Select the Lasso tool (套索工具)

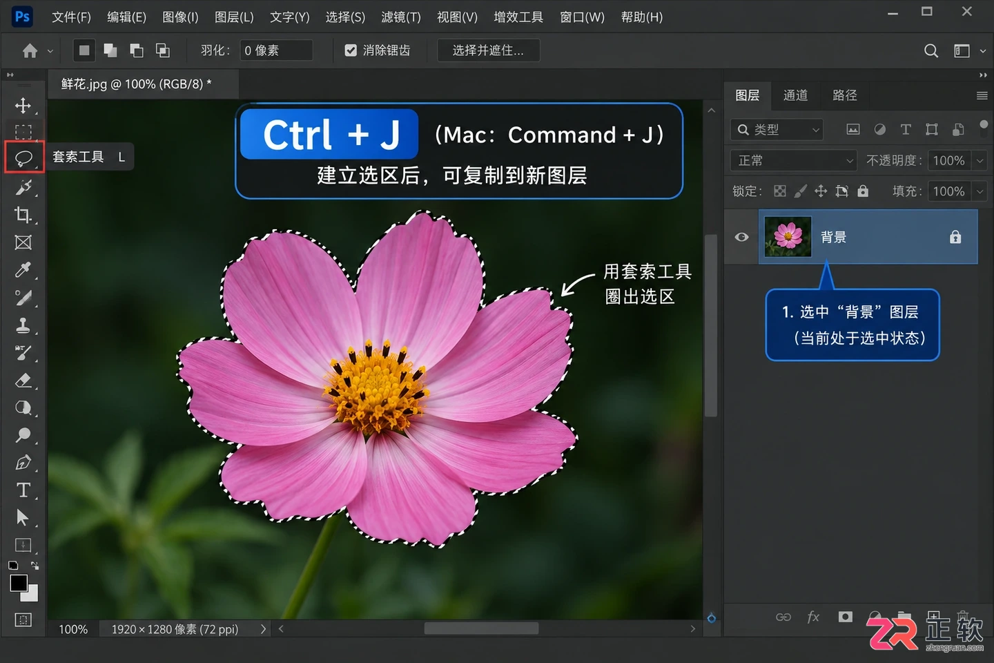23,157
